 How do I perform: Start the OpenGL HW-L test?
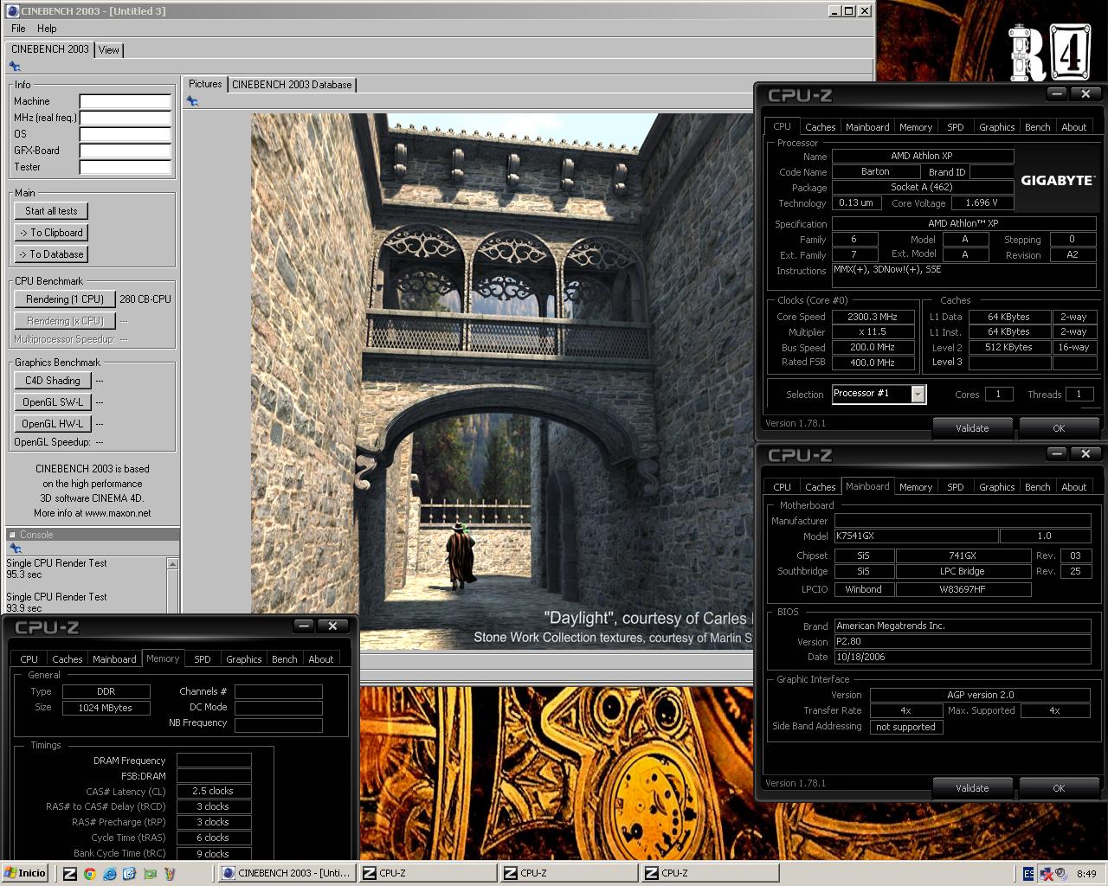click(52, 424)
